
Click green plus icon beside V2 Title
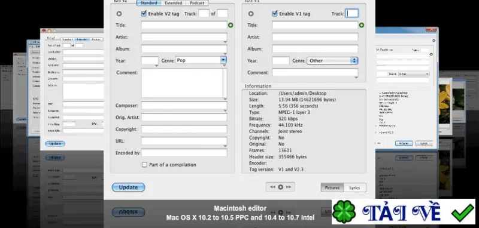[x=231, y=25]
